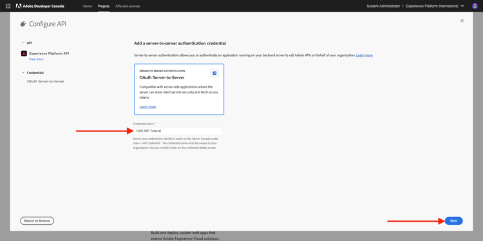
Task: Select OAuth Server-to-Server in the sidebar
Action: point(46,81)
